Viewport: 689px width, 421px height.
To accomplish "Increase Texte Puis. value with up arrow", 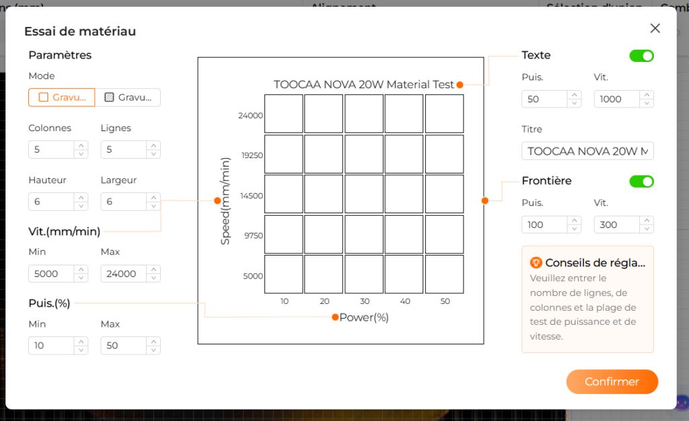I will point(575,95).
